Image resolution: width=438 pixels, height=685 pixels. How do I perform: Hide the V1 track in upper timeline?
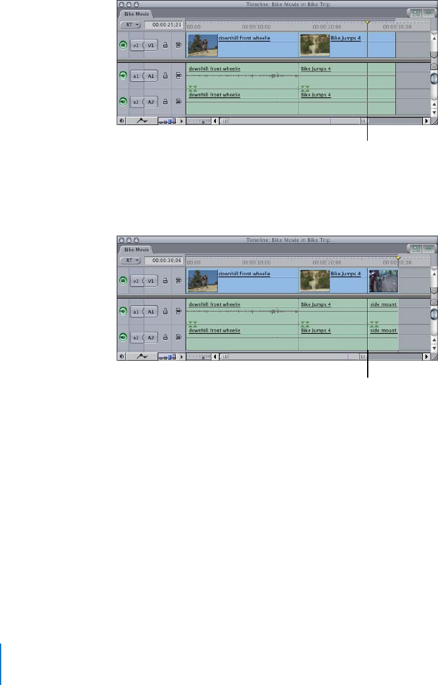[x=123, y=45]
